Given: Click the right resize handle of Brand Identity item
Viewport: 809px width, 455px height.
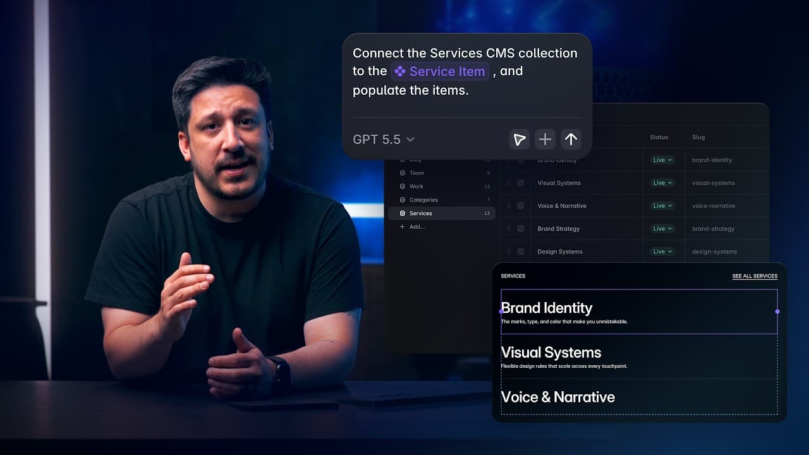Looking at the screenshot, I should click(777, 312).
